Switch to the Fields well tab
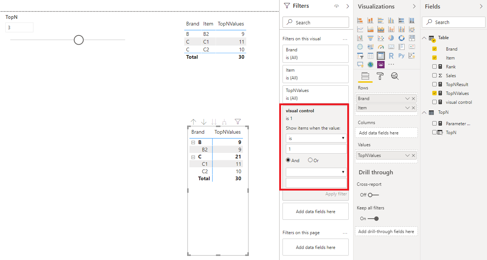 point(365,76)
